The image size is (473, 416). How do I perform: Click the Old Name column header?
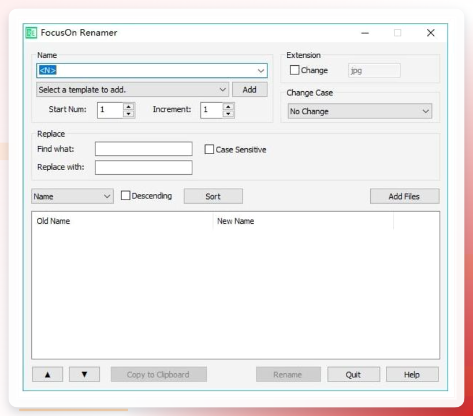click(x=122, y=221)
